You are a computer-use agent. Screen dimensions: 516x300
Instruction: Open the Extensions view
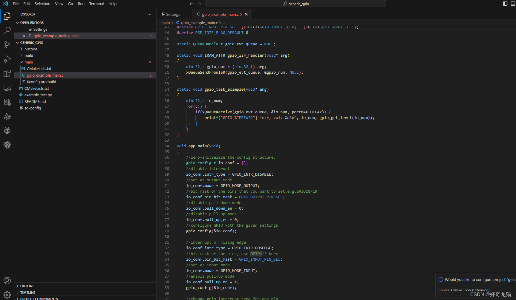point(7,73)
